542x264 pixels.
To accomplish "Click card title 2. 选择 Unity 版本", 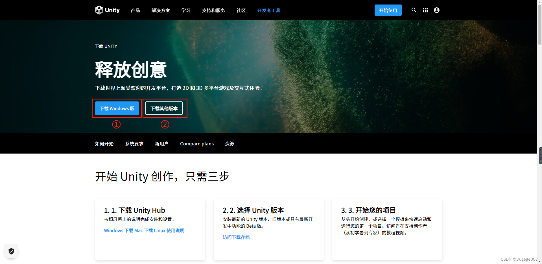I will tap(253, 210).
